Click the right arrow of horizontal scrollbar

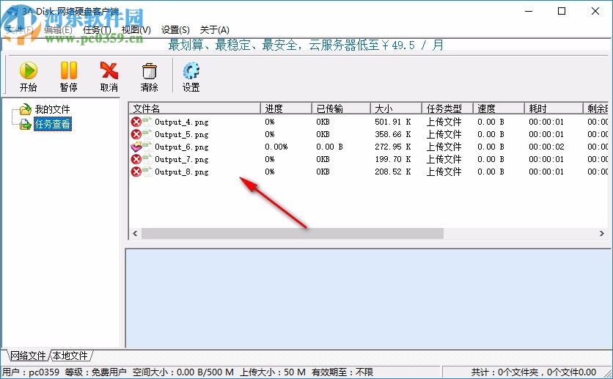click(602, 233)
